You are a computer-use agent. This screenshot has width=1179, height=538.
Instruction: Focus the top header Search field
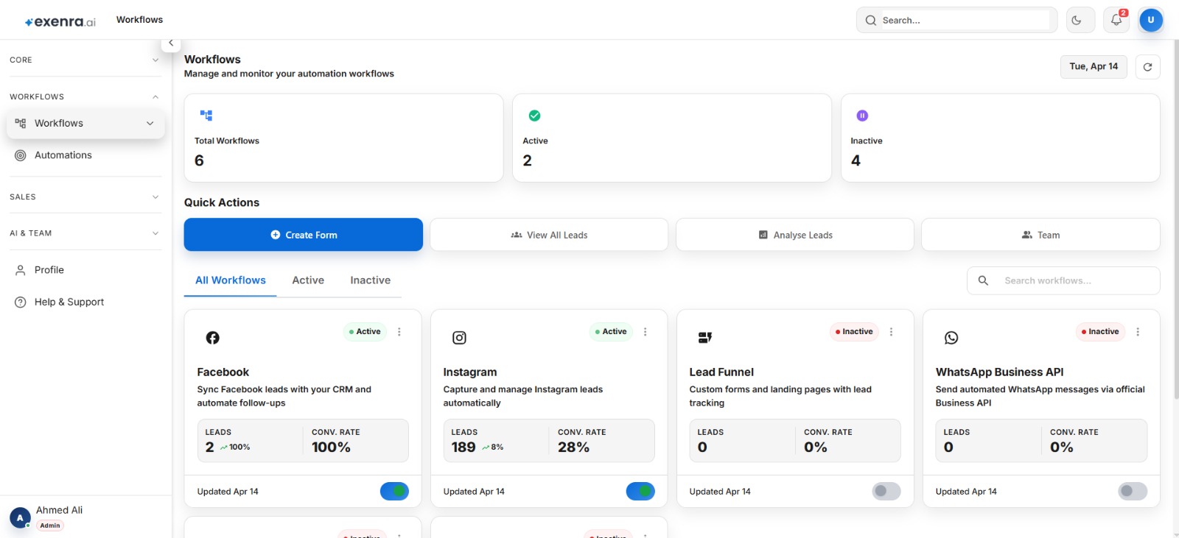pos(956,21)
